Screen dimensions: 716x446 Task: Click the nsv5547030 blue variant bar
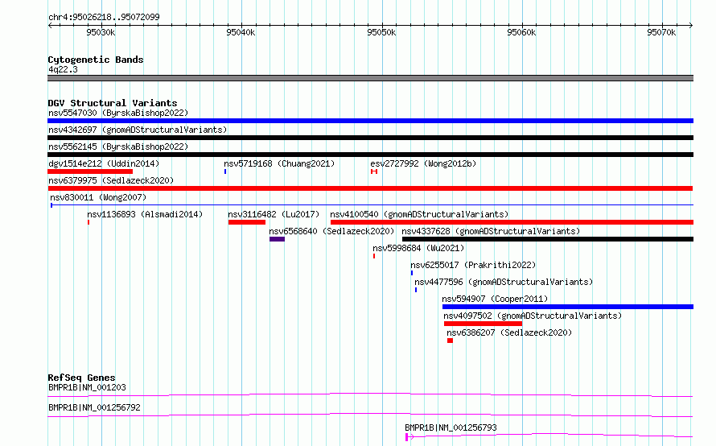pos(370,121)
